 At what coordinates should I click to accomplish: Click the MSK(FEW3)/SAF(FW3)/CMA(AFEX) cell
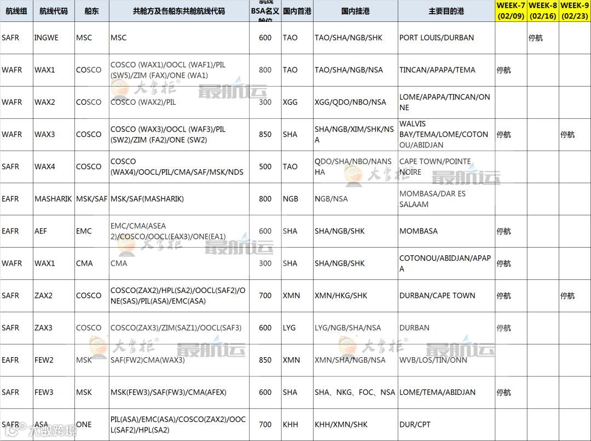tap(179, 392)
